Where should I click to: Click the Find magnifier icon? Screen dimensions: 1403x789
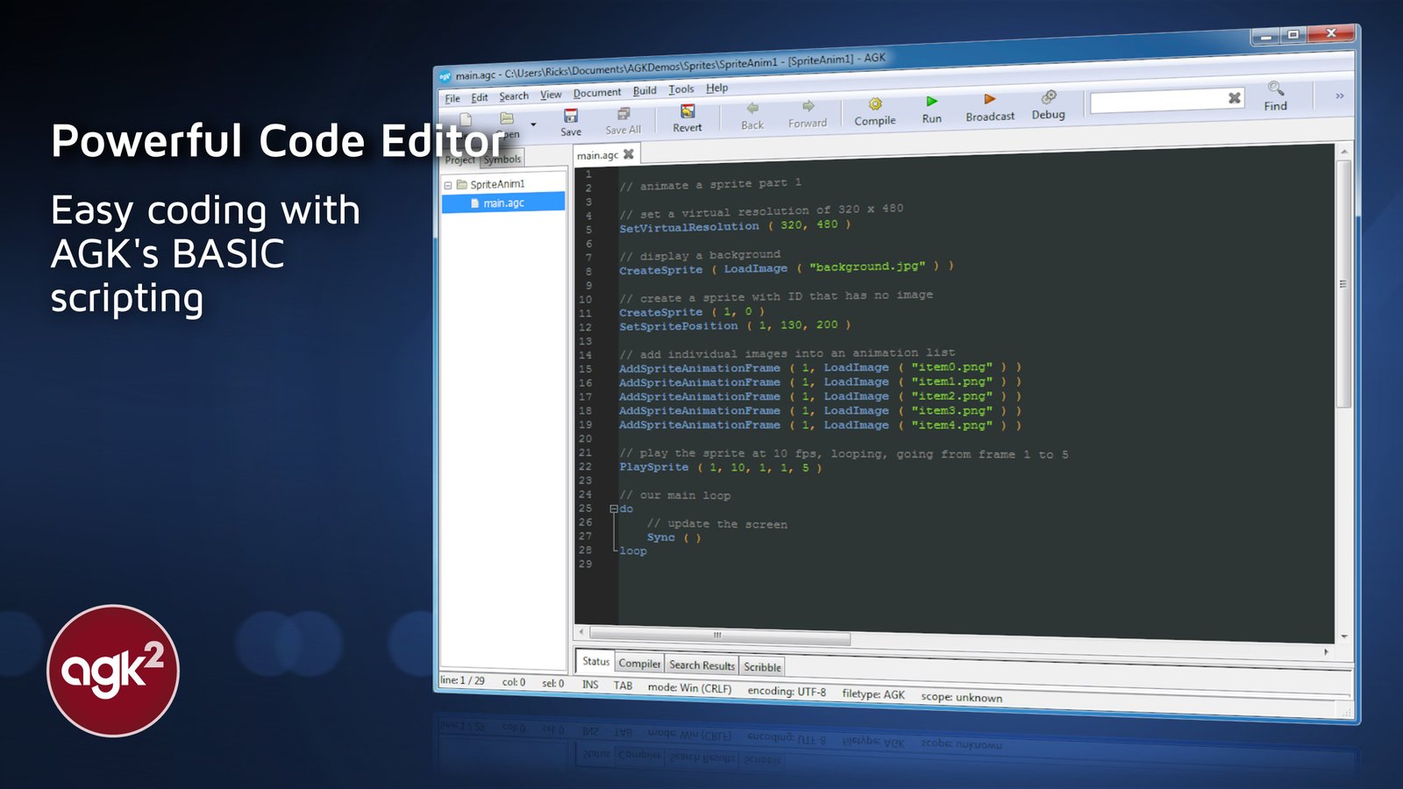coord(1276,89)
